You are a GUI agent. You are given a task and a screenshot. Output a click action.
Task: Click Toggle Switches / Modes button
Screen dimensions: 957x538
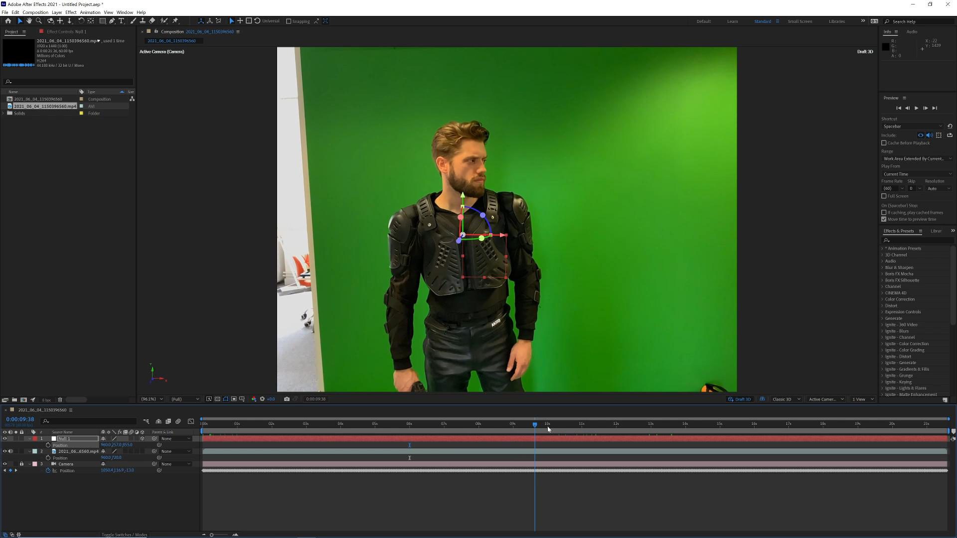click(x=124, y=535)
